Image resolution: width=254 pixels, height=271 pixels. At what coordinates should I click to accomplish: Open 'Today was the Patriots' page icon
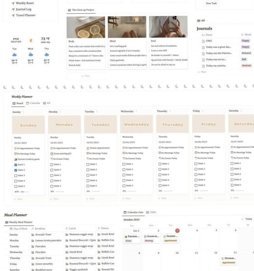pos(204,54)
